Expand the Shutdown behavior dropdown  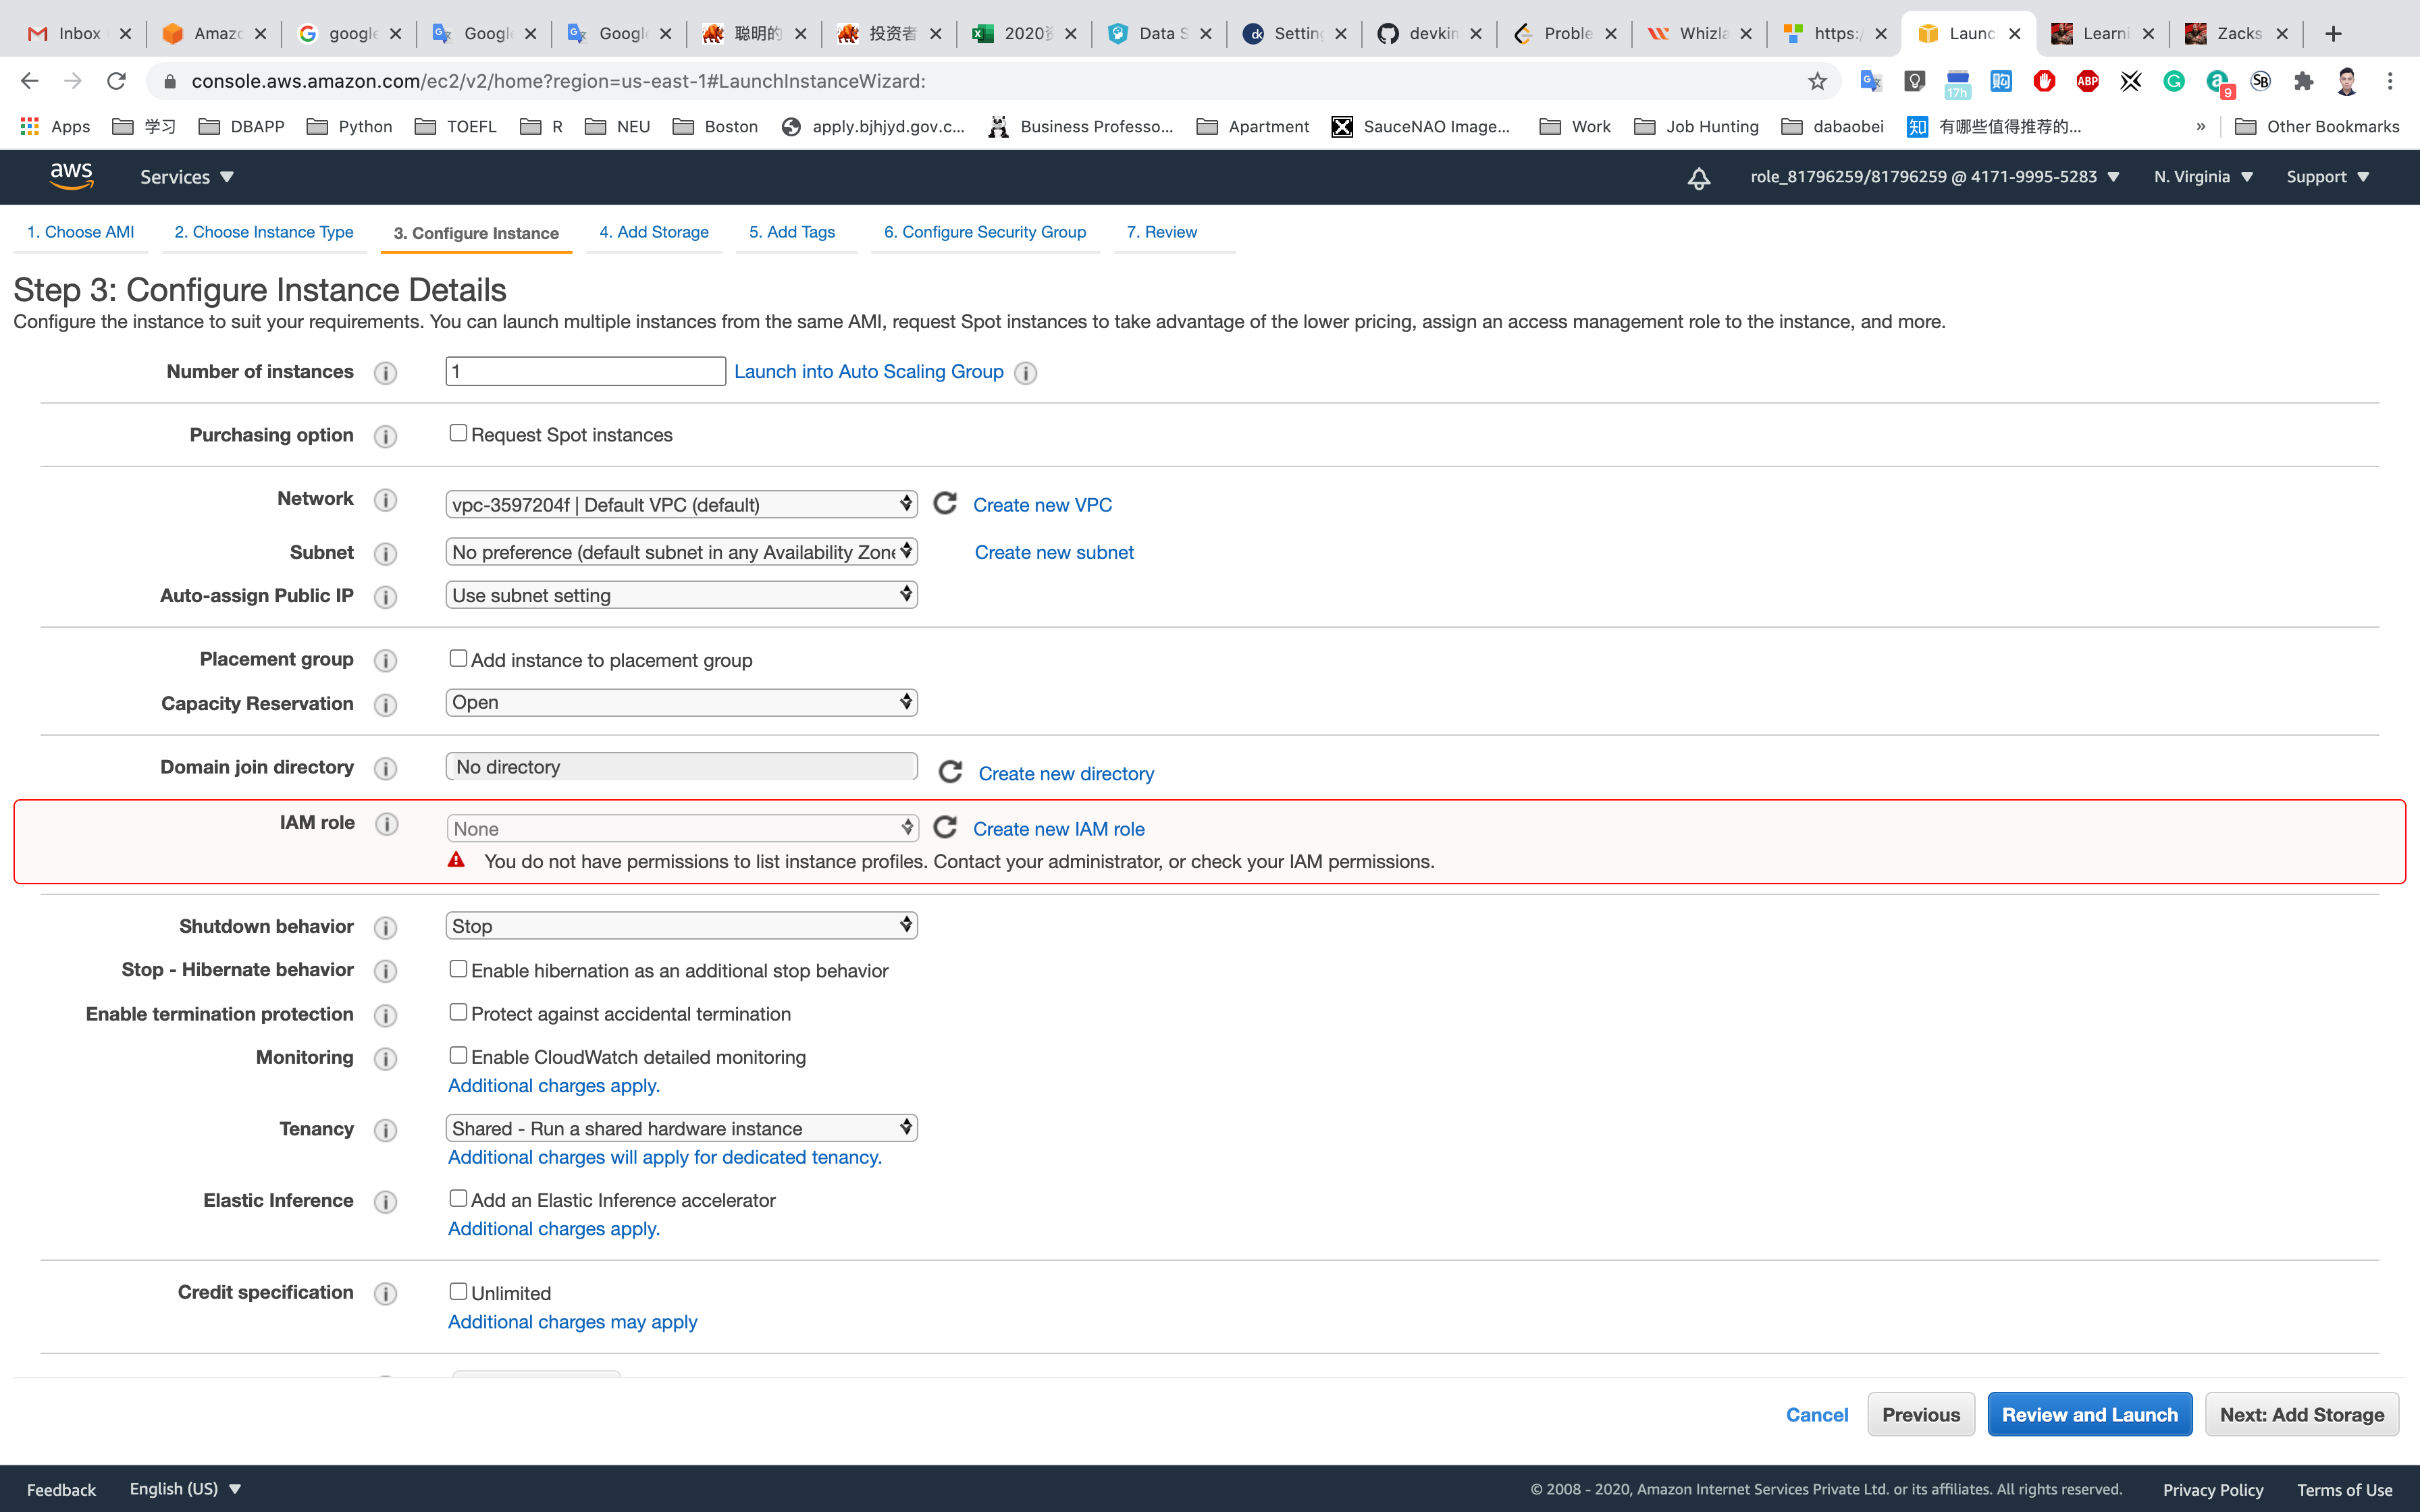click(681, 926)
